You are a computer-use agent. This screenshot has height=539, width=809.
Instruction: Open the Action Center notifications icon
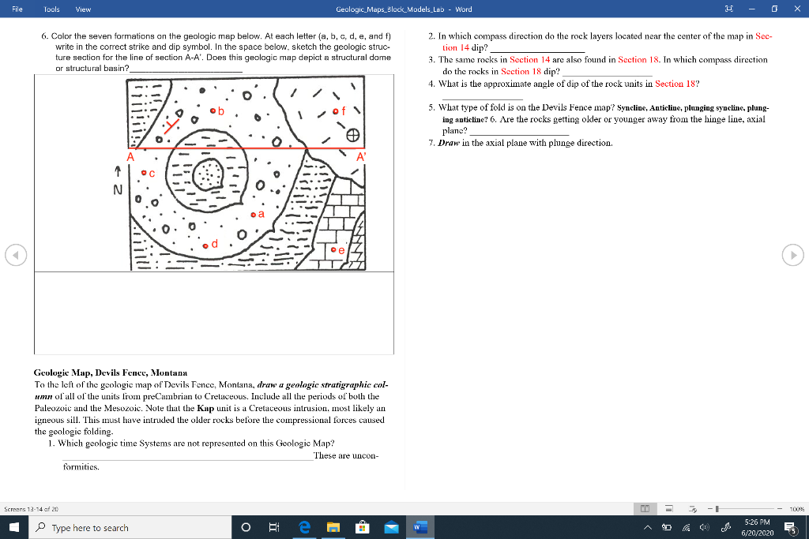pos(790,527)
